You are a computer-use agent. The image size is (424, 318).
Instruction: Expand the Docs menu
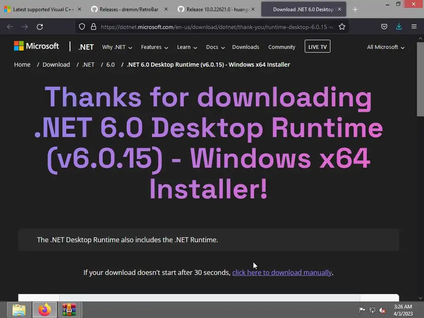(x=215, y=47)
